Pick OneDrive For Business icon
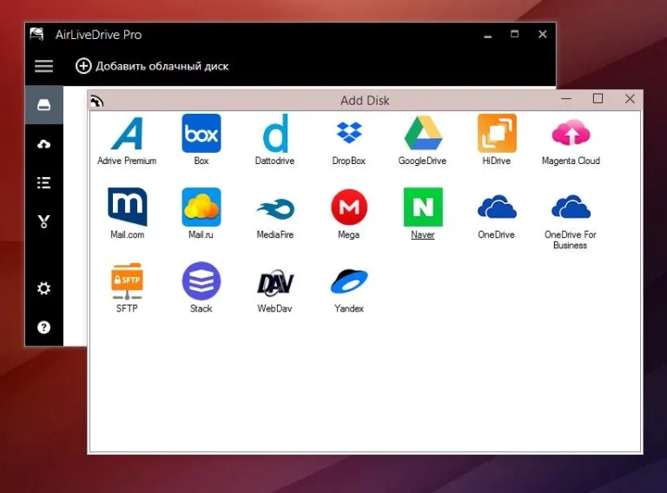The height and width of the screenshot is (493, 667). pos(571,207)
